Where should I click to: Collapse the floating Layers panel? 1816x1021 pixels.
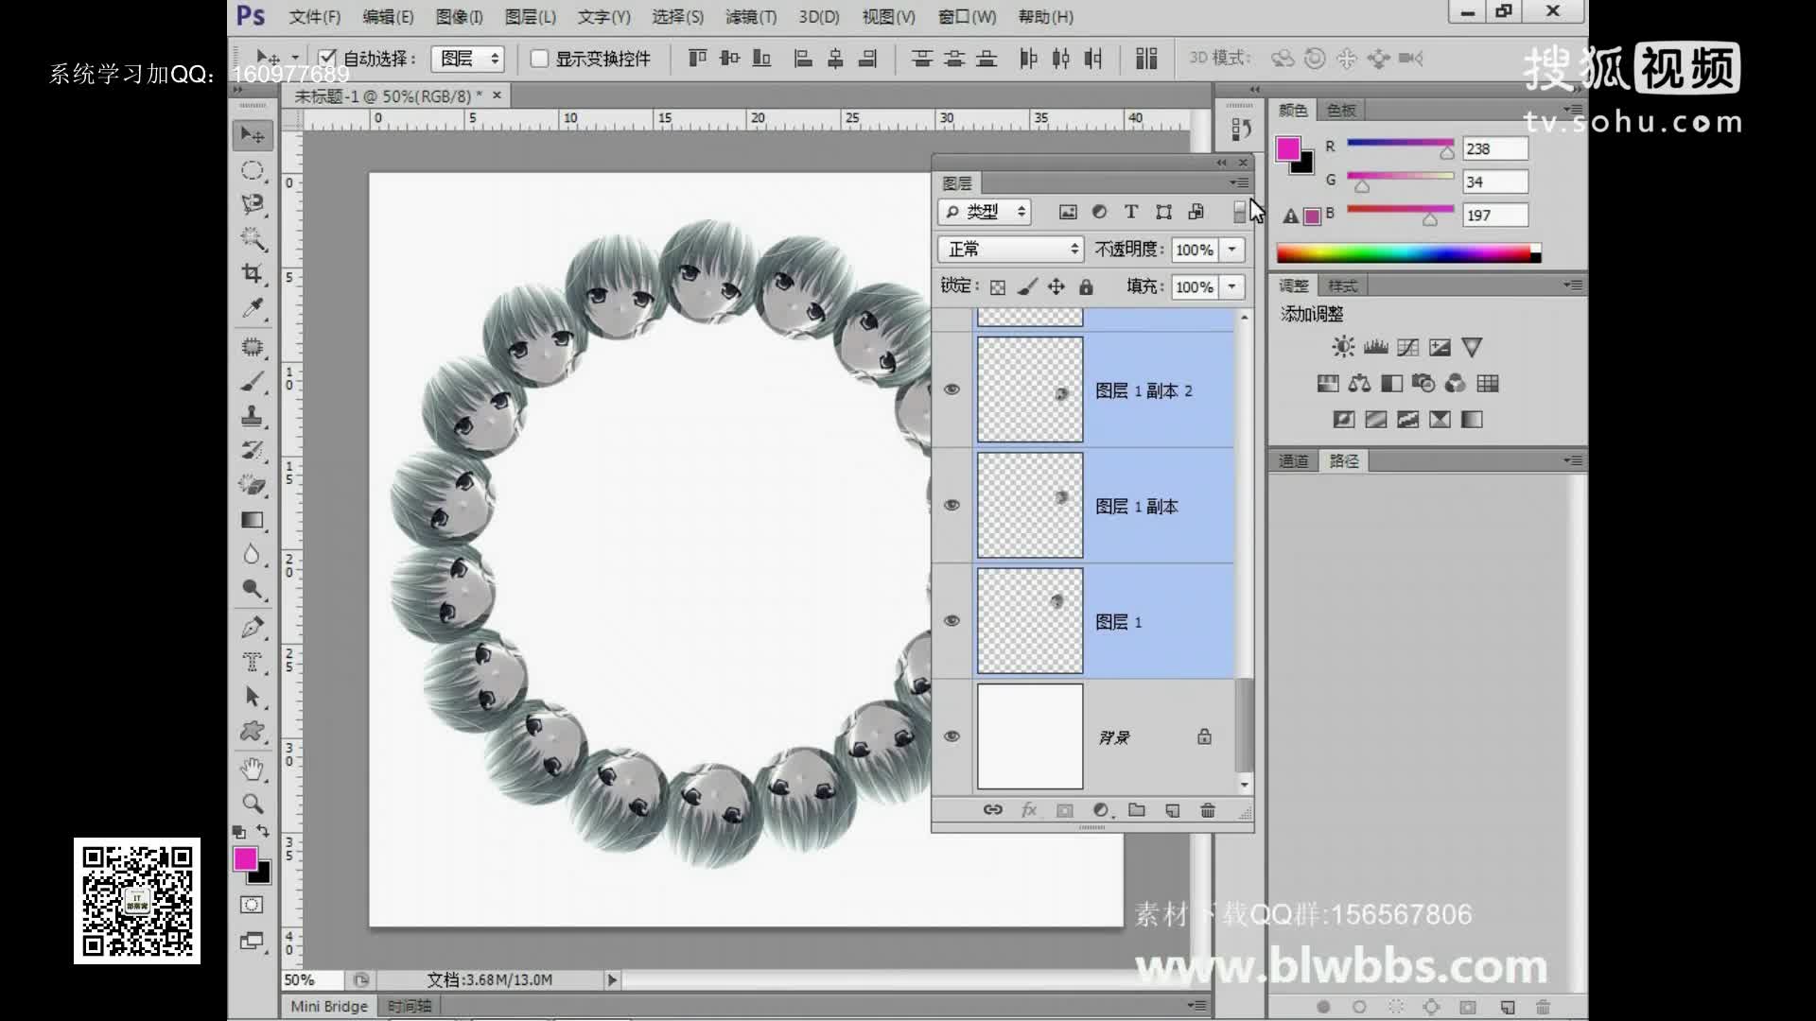pyautogui.click(x=1221, y=163)
